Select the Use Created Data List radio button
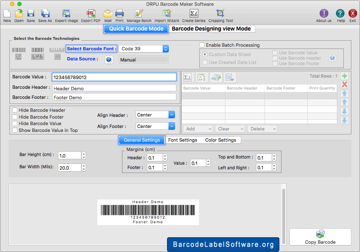 click(x=205, y=62)
